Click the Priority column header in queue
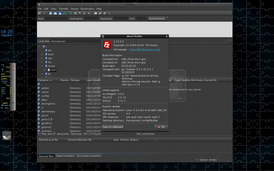274x171 pixels. click(x=124, y=140)
